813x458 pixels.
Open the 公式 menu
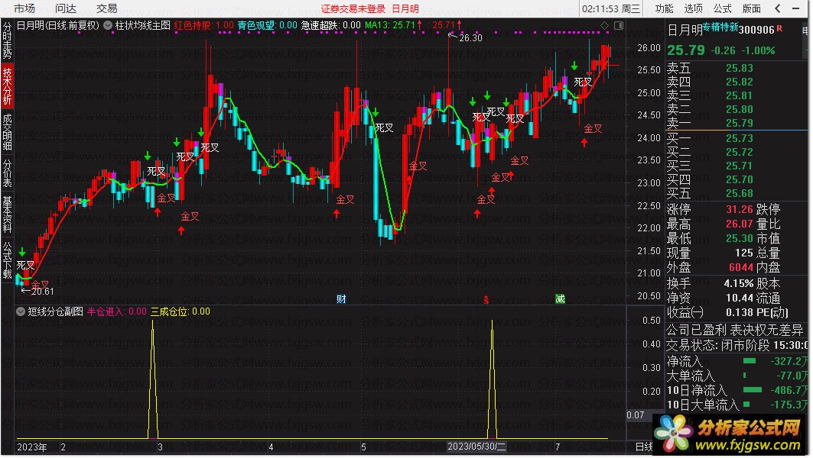tap(722, 8)
